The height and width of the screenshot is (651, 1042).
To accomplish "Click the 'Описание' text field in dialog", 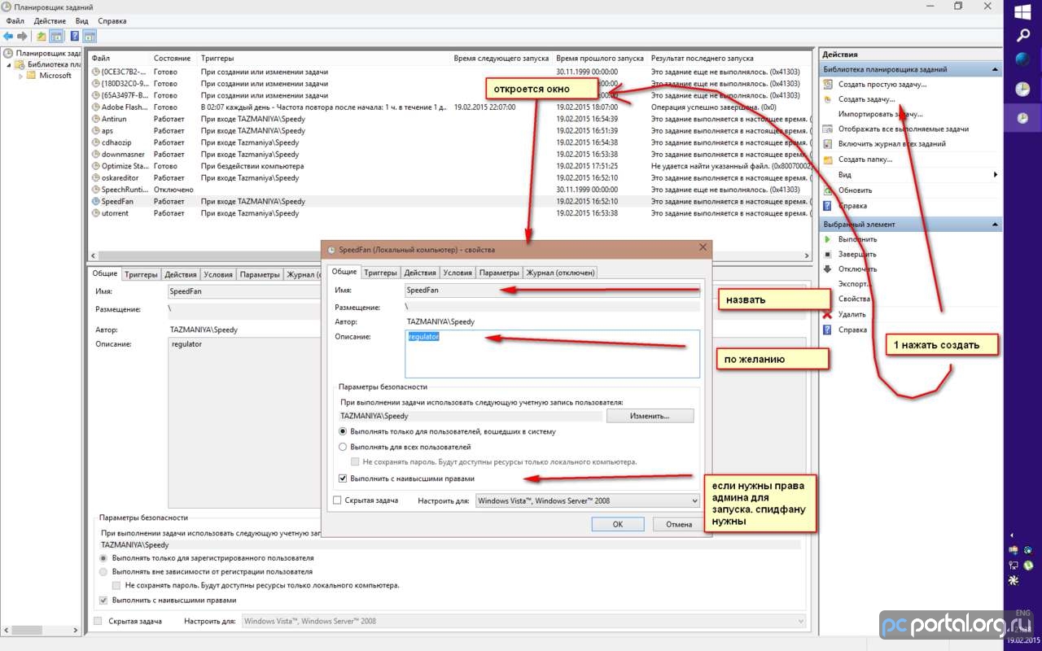I will pos(552,354).
